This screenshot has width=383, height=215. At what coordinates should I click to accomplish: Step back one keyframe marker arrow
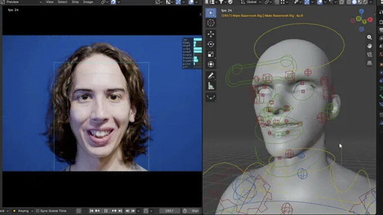127,211
